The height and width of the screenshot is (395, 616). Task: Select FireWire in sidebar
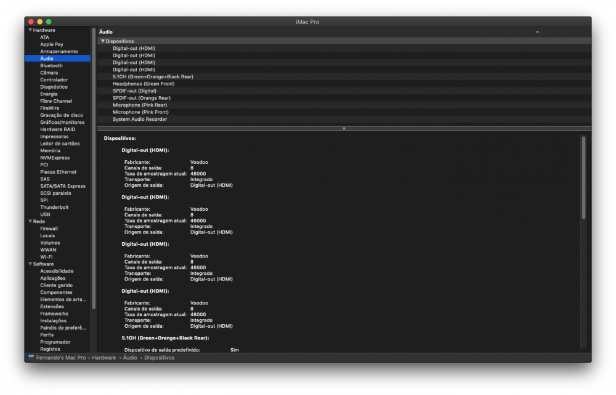[49, 108]
